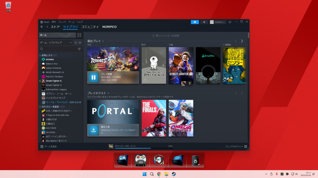The image size is (318, 178).
Task: Click the ライブラリ tab
Action: tap(70, 27)
